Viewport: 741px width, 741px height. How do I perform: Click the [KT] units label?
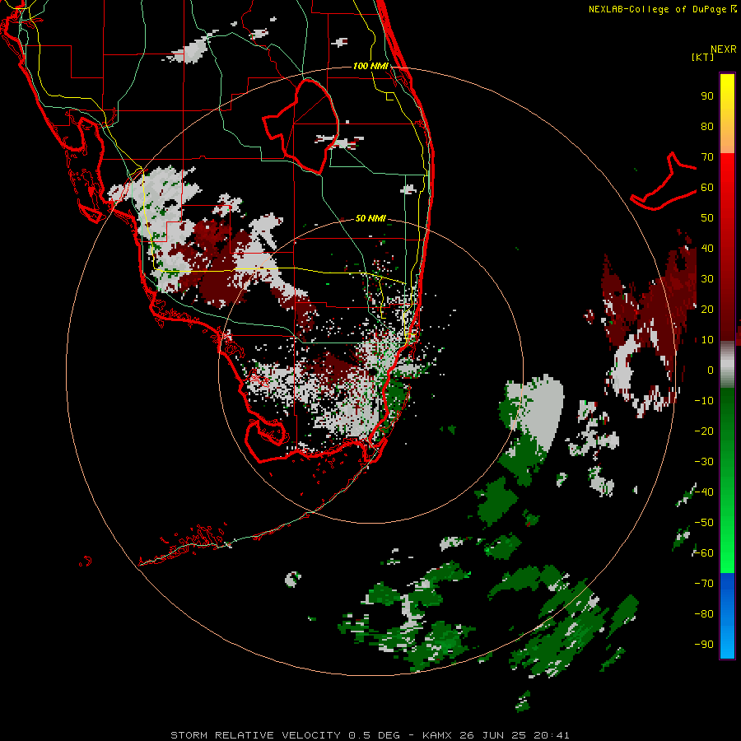coord(703,57)
